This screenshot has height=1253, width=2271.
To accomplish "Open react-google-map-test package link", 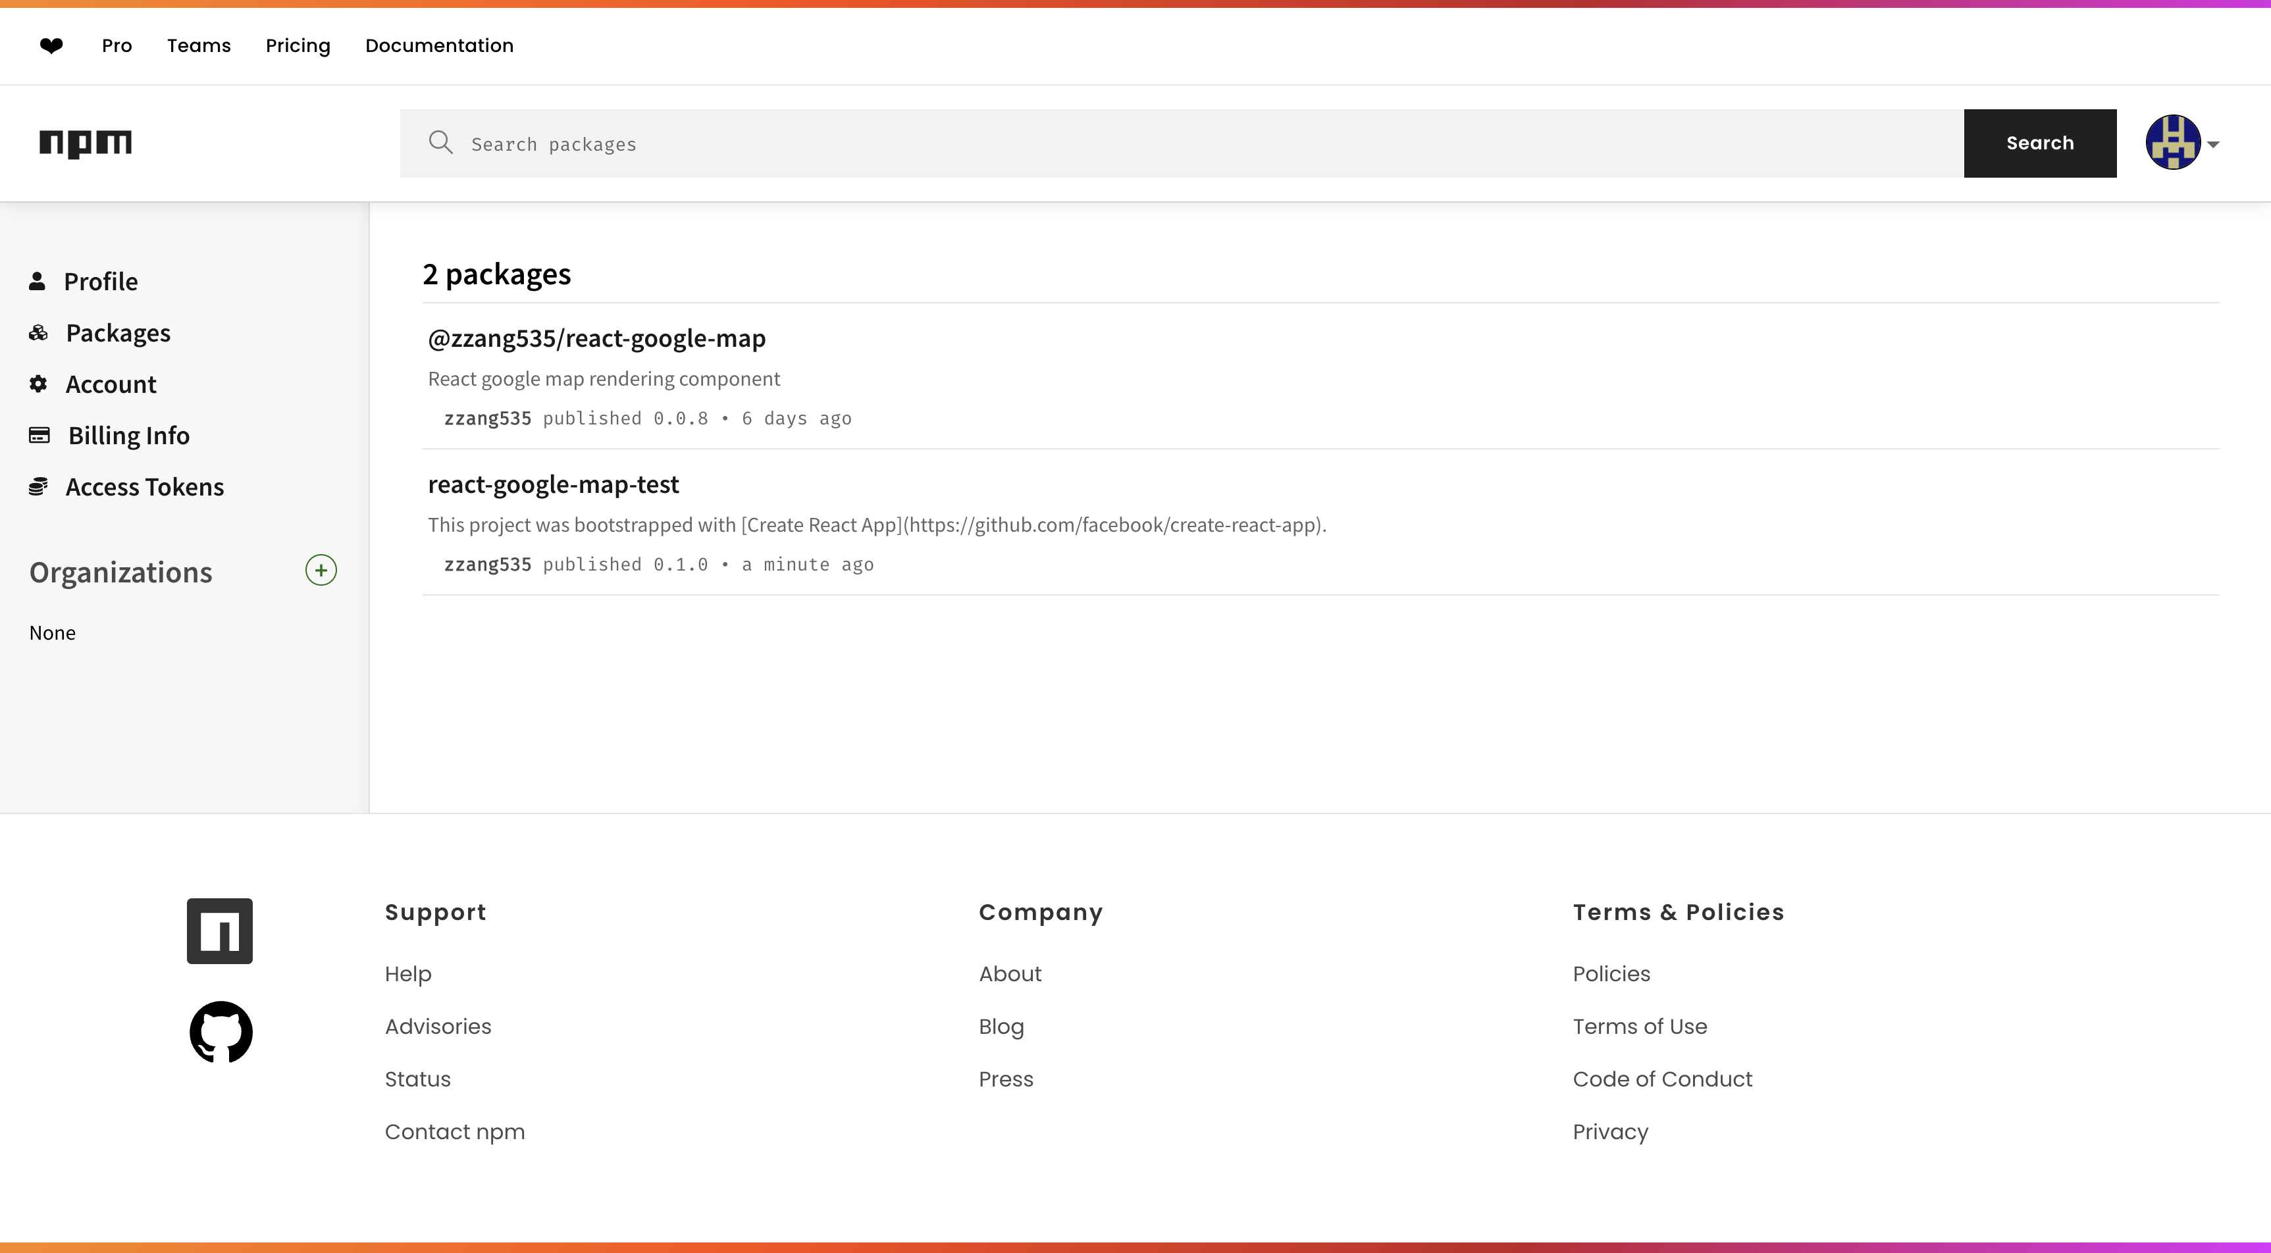I will [x=553, y=484].
